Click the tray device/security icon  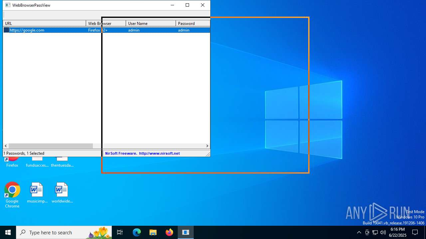click(367, 232)
